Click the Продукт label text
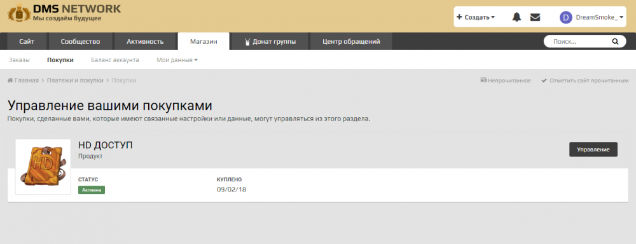Viewport: 636px width, 244px height. [x=90, y=156]
